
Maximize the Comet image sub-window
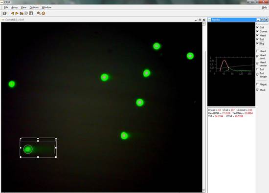[200, 20]
